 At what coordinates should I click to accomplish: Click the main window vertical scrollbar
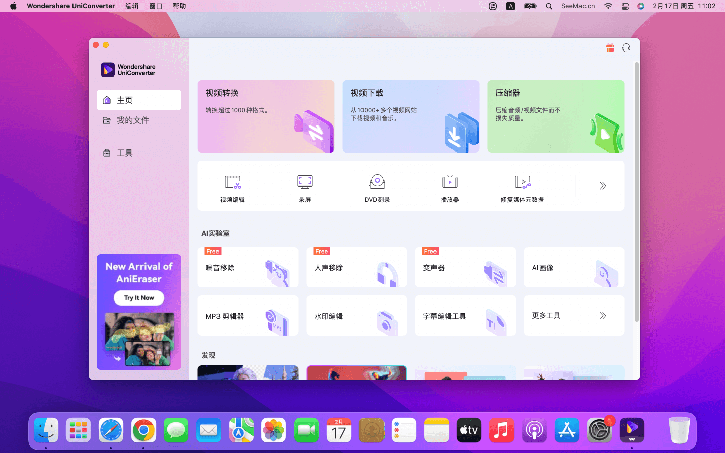click(636, 191)
